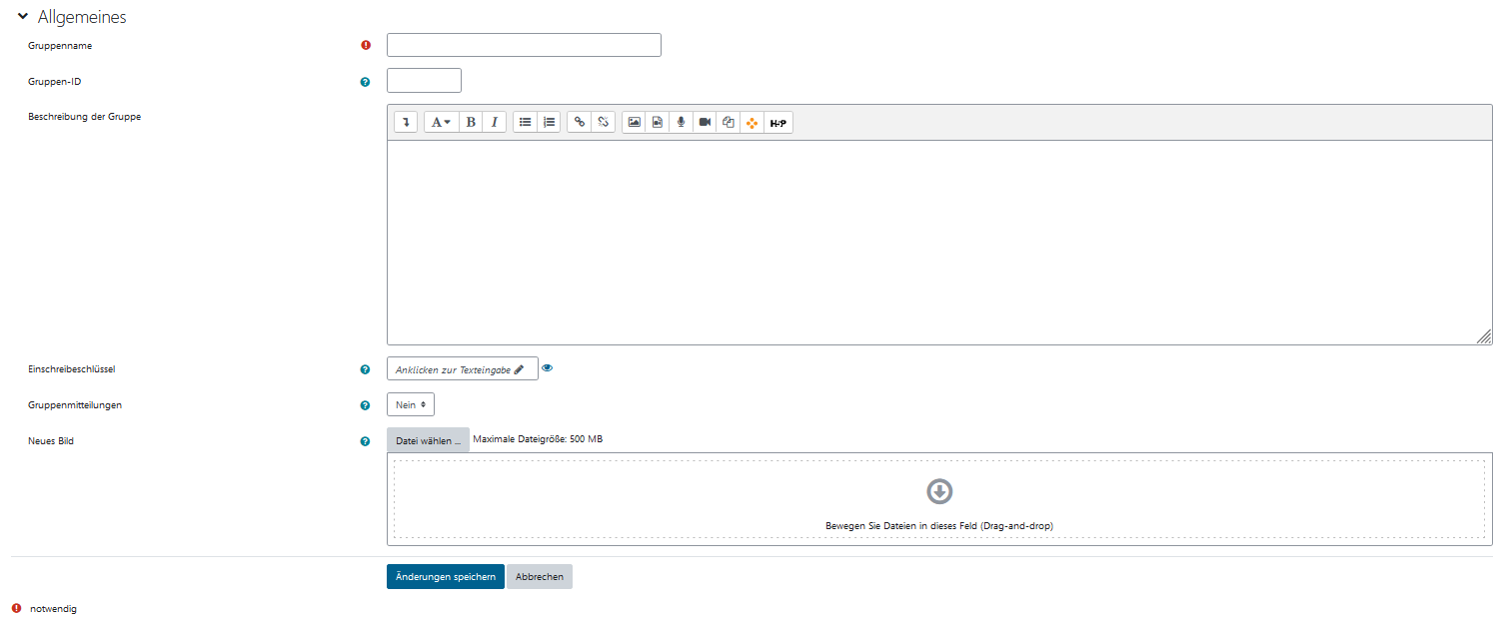Insert a media file

point(658,122)
